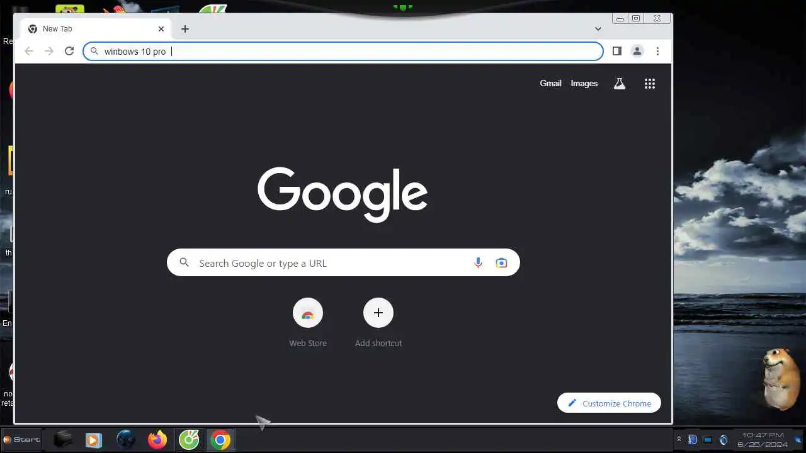Minimize the Chrome window
Screen dimensions: 806x453
620,19
